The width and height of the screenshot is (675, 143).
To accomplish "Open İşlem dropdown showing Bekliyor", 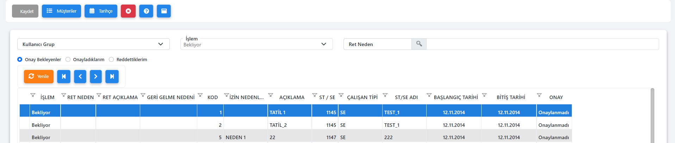I will 256,44.
